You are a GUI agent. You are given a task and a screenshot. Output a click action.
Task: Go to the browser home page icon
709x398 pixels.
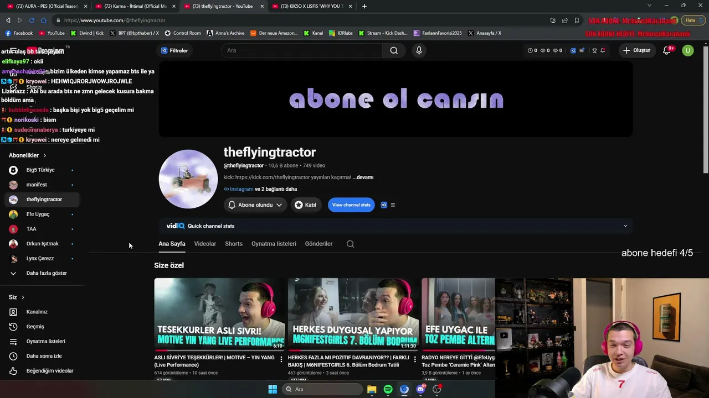click(43, 20)
